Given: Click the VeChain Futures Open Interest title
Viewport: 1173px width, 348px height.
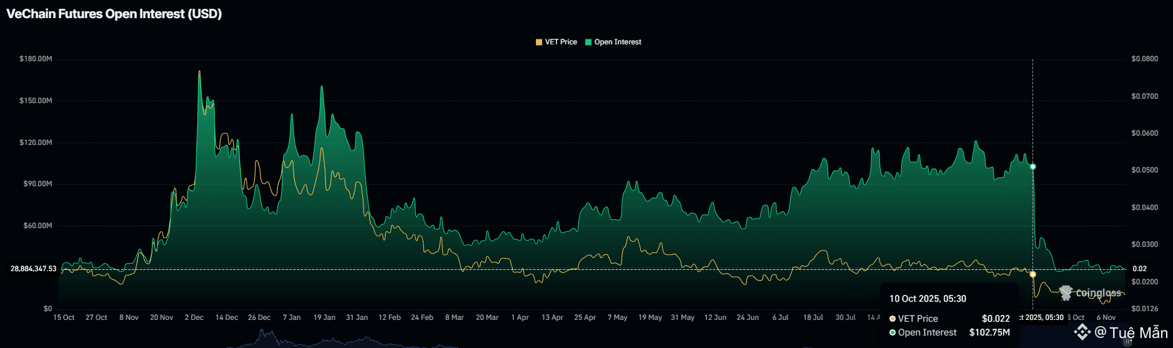Looking at the screenshot, I should tap(114, 14).
